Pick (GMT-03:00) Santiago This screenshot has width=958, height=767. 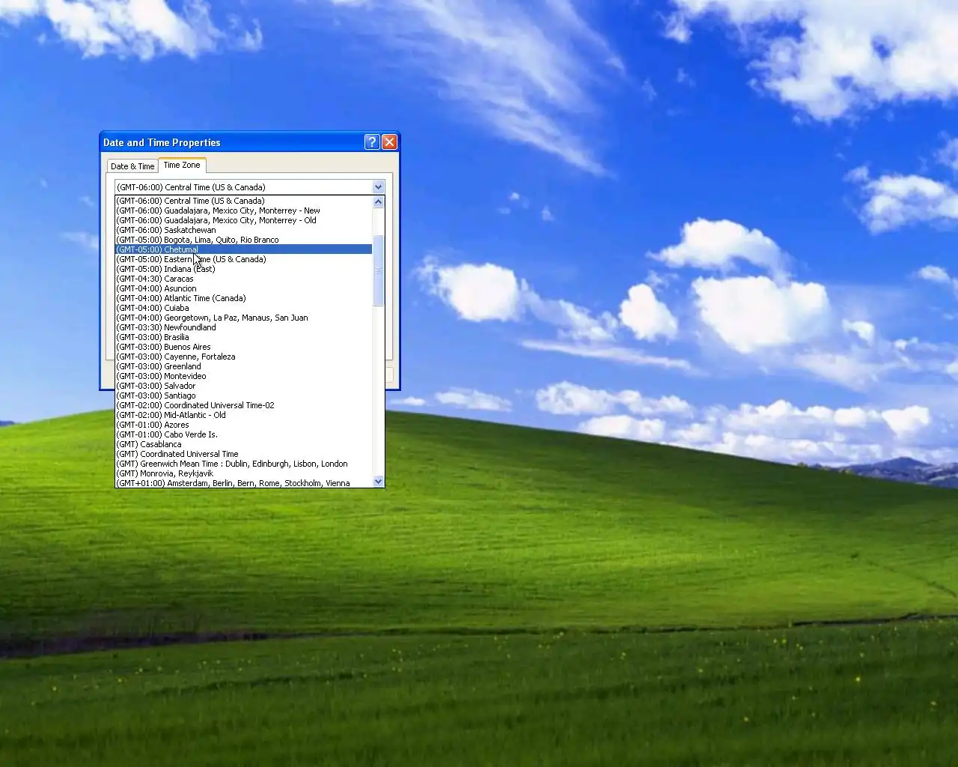(x=243, y=395)
